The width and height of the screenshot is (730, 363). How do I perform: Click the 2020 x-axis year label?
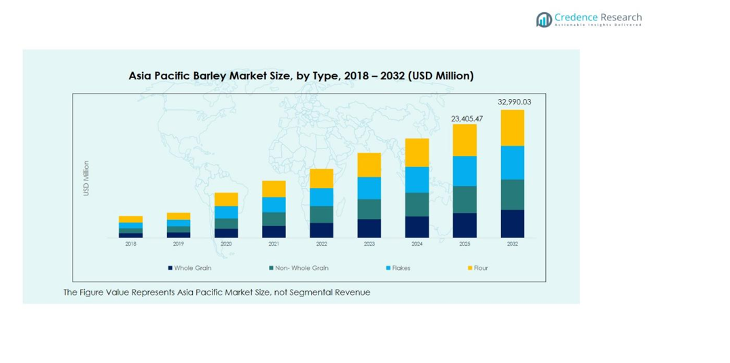pos(226,244)
